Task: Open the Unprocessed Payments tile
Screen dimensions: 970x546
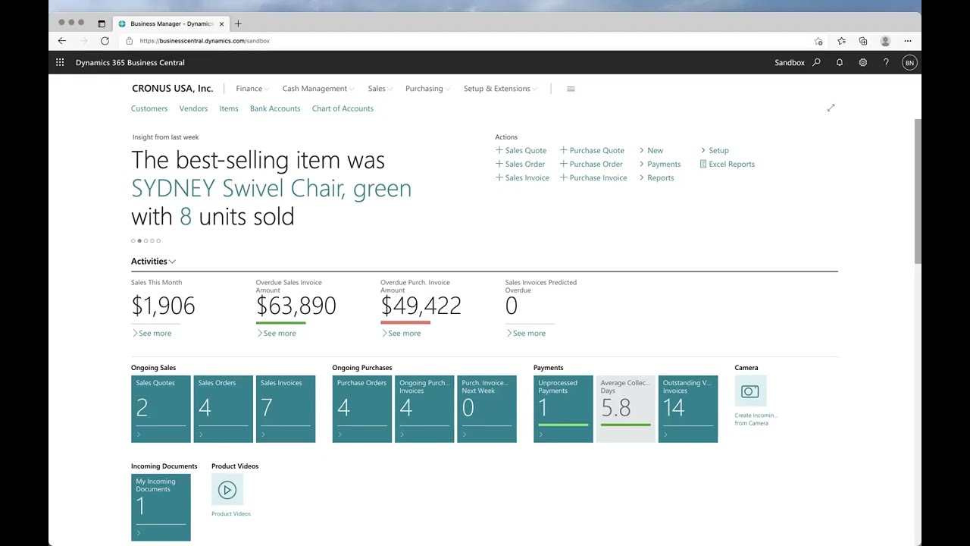Action: 563,409
